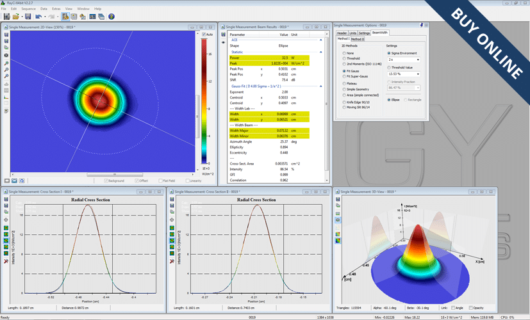Screen dimensions: 530x320
Task: Click the main toolbar Save floppy icon
Action: (x=28, y=16)
